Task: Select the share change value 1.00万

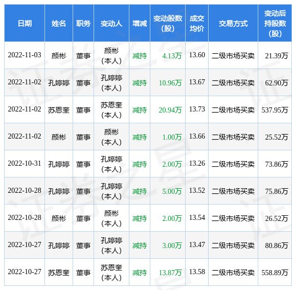Action: (x=172, y=137)
